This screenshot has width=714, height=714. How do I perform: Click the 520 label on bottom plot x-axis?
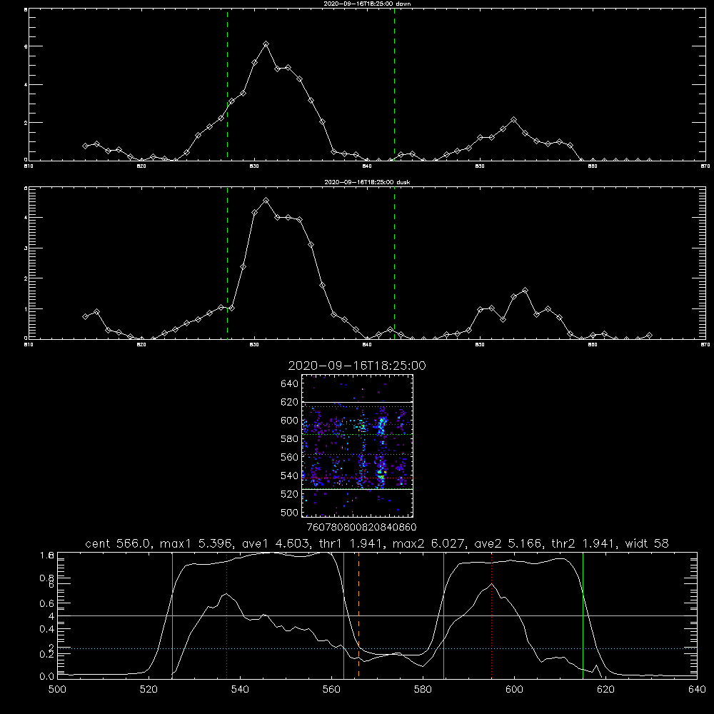pyautogui.click(x=149, y=690)
